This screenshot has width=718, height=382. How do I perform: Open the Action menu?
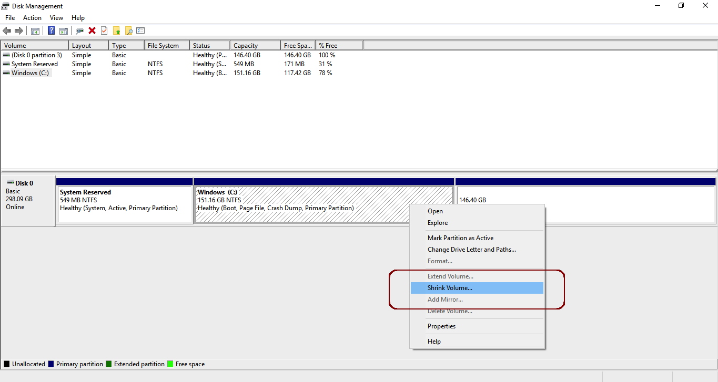click(x=32, y=18)
